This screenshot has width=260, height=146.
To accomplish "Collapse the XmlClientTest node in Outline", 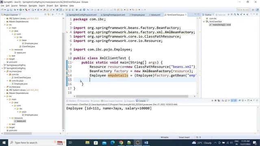I will coord(204,21).
